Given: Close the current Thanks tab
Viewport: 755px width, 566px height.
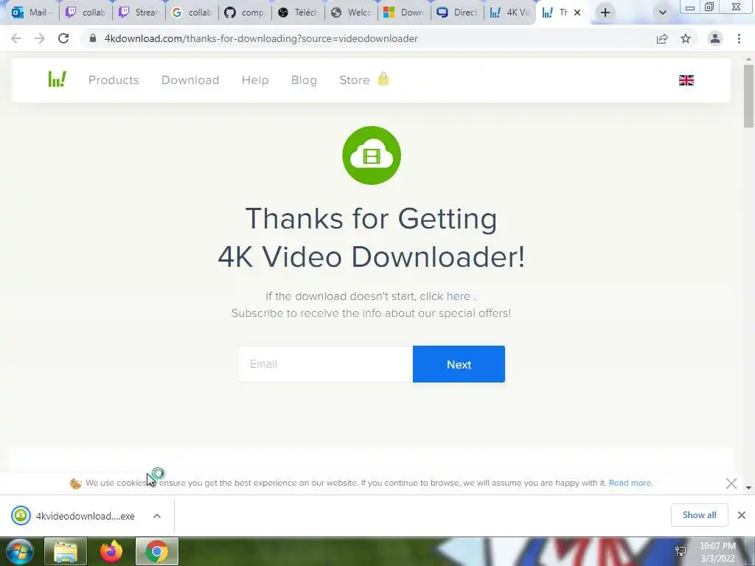Looking at the screenshot, I should click(577, 13).
